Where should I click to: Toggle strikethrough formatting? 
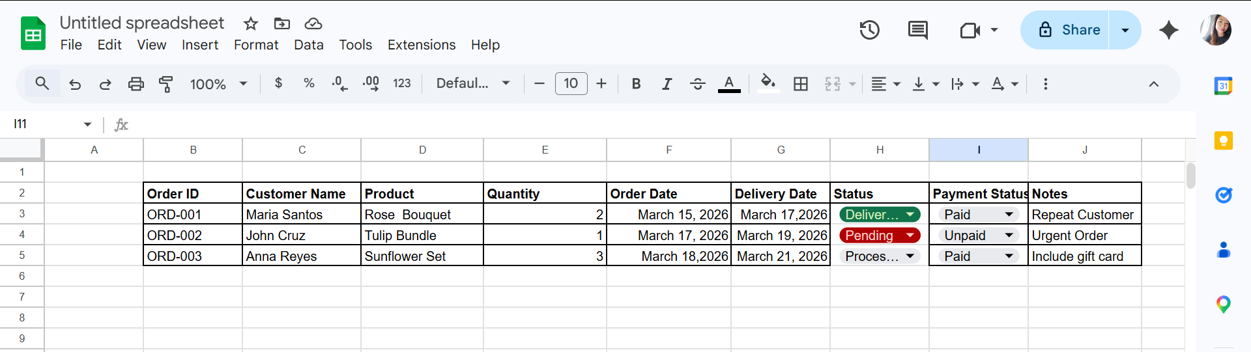tap(697, 84)
